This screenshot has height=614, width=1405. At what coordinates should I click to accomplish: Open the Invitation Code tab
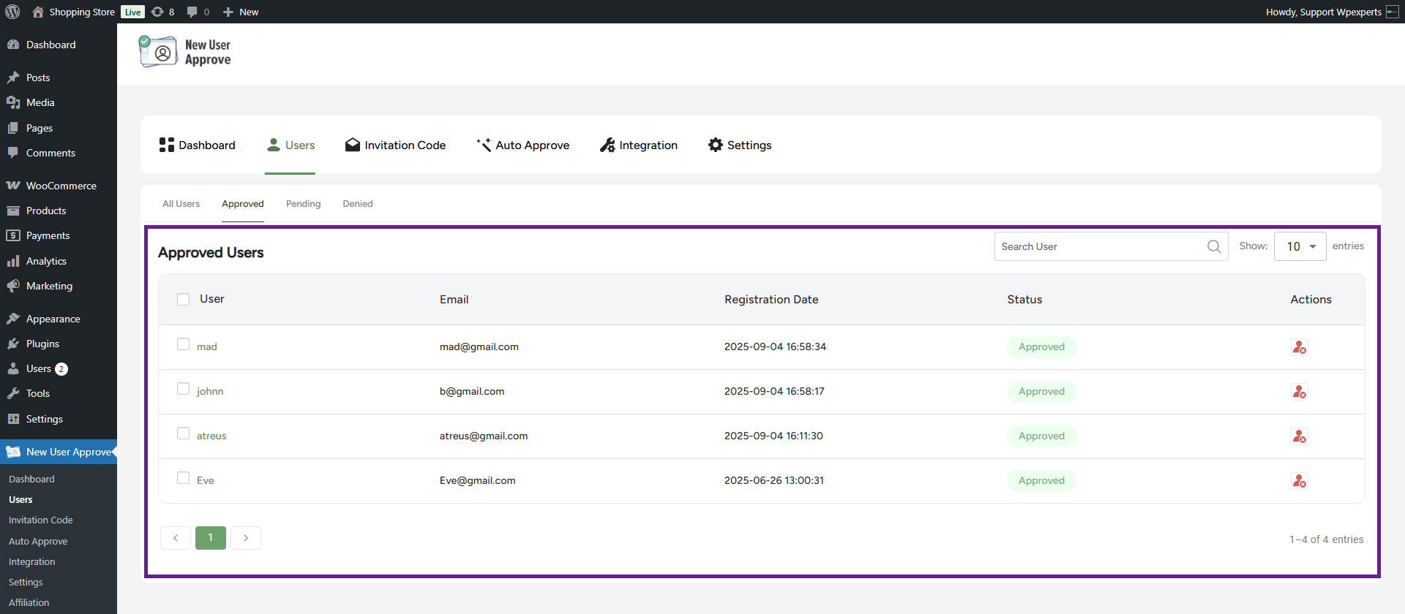(x=395, y=145)
